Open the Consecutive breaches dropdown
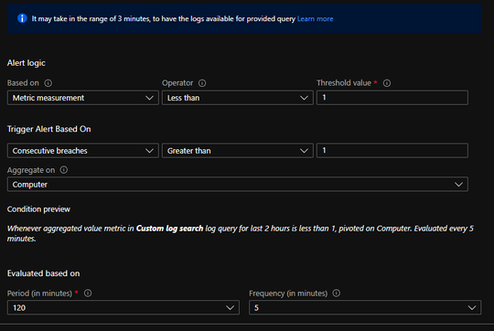 tap(83, 151)
